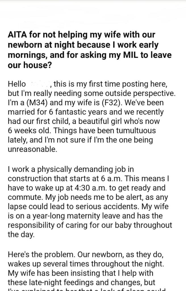
Task: Click the word construction in the second paragraph
Action: (30, 179)
